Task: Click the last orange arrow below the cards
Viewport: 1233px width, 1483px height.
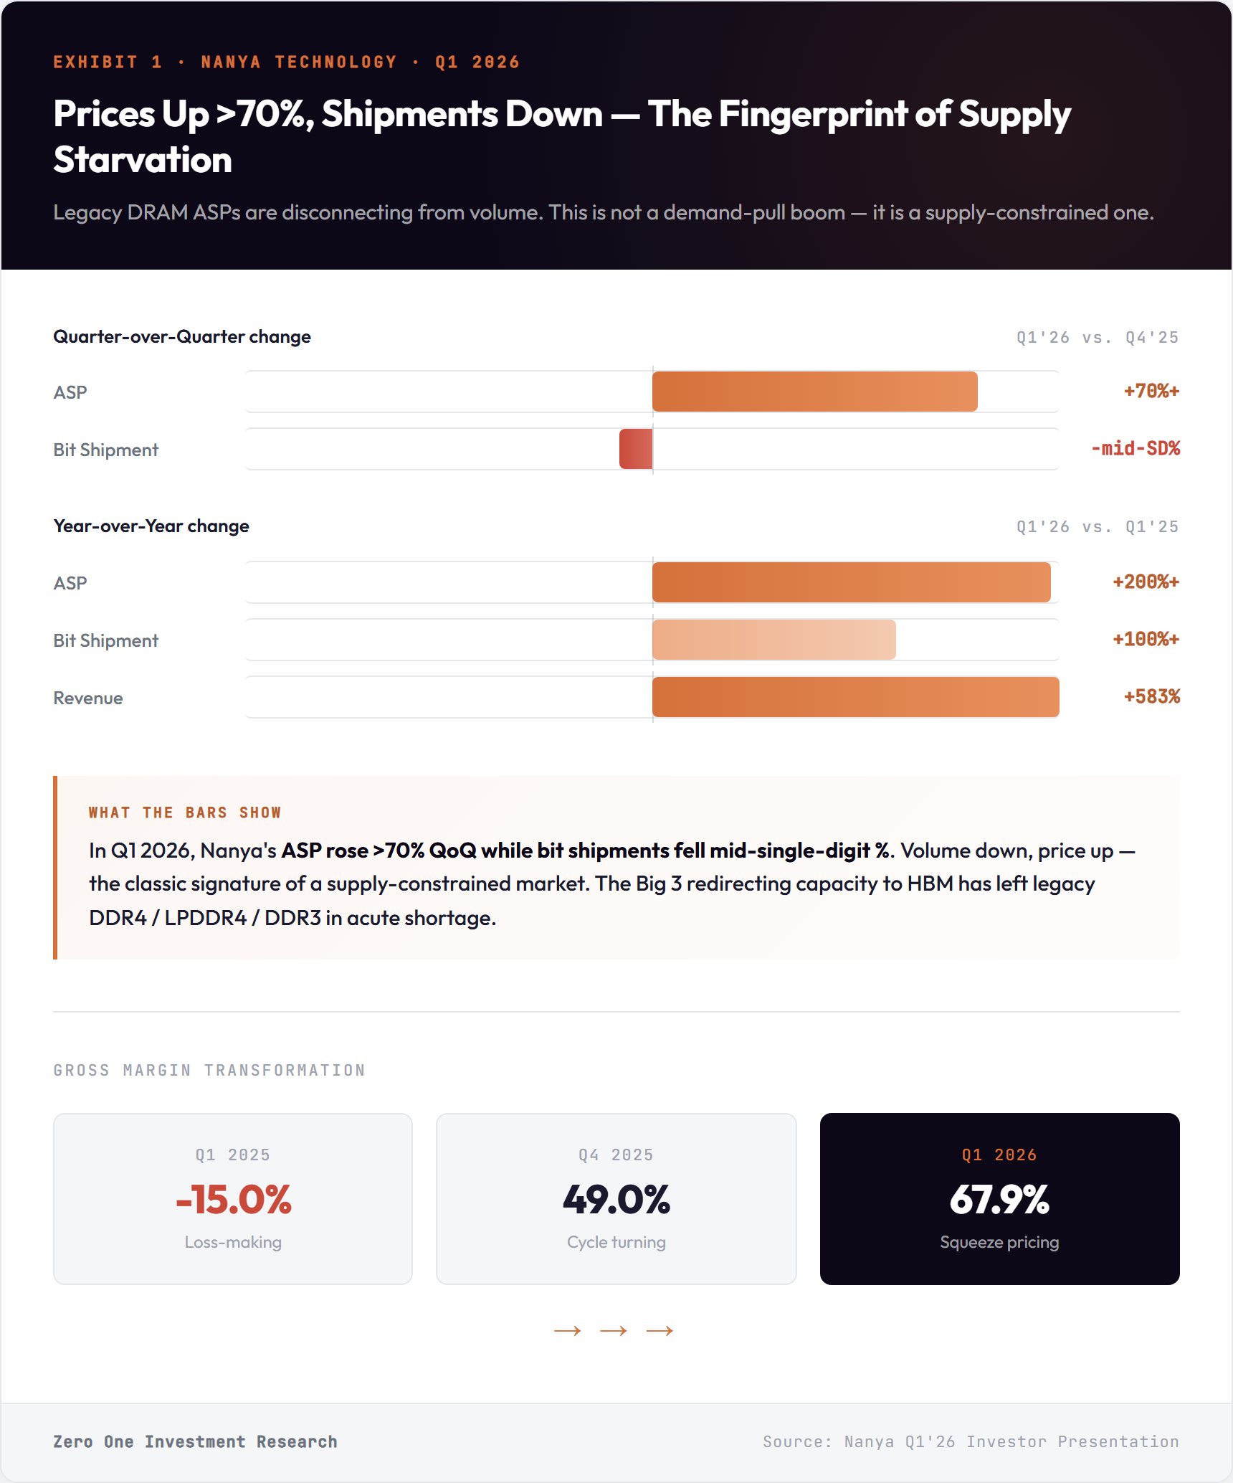Action: pyautogui.click(x=660, y=1331)
